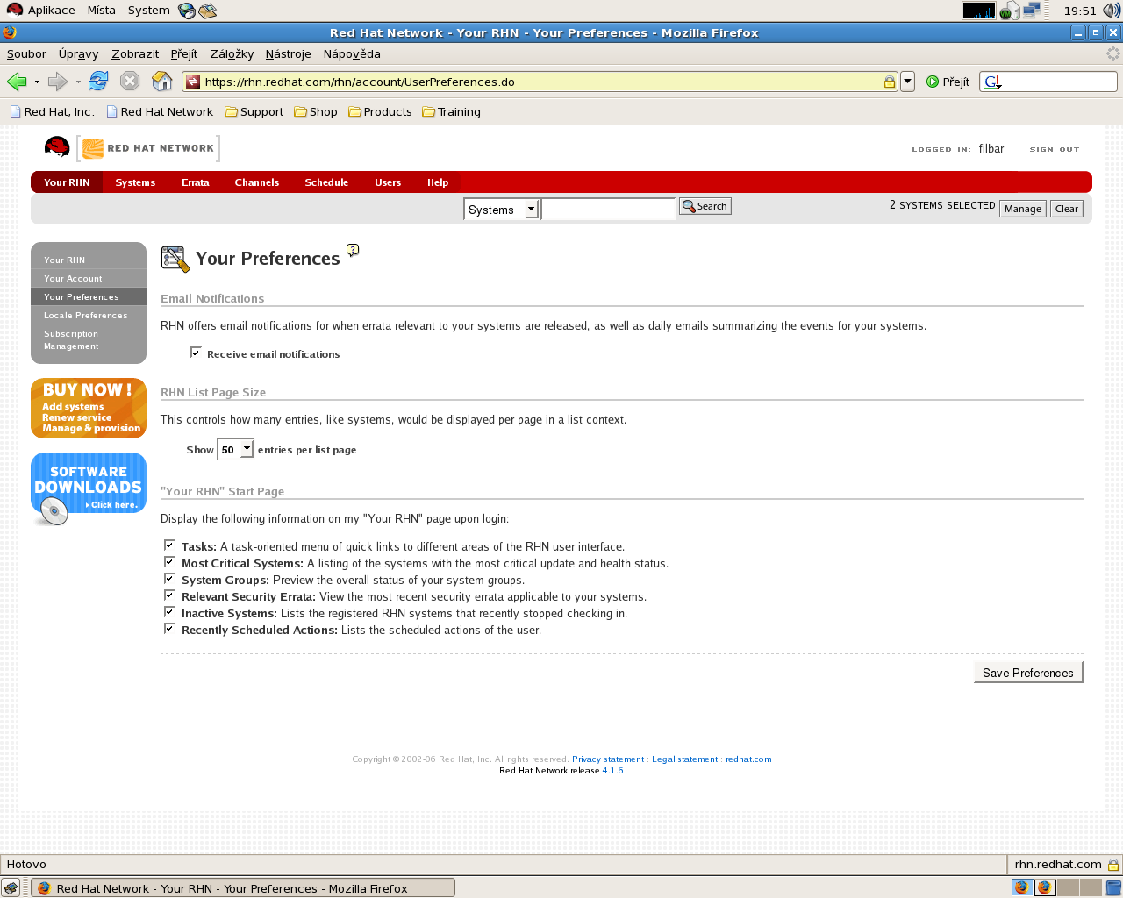Toggle the Recently Scheduled Actions checkbox
This screenshot has width=1123, height=898.
pos(169,629)
